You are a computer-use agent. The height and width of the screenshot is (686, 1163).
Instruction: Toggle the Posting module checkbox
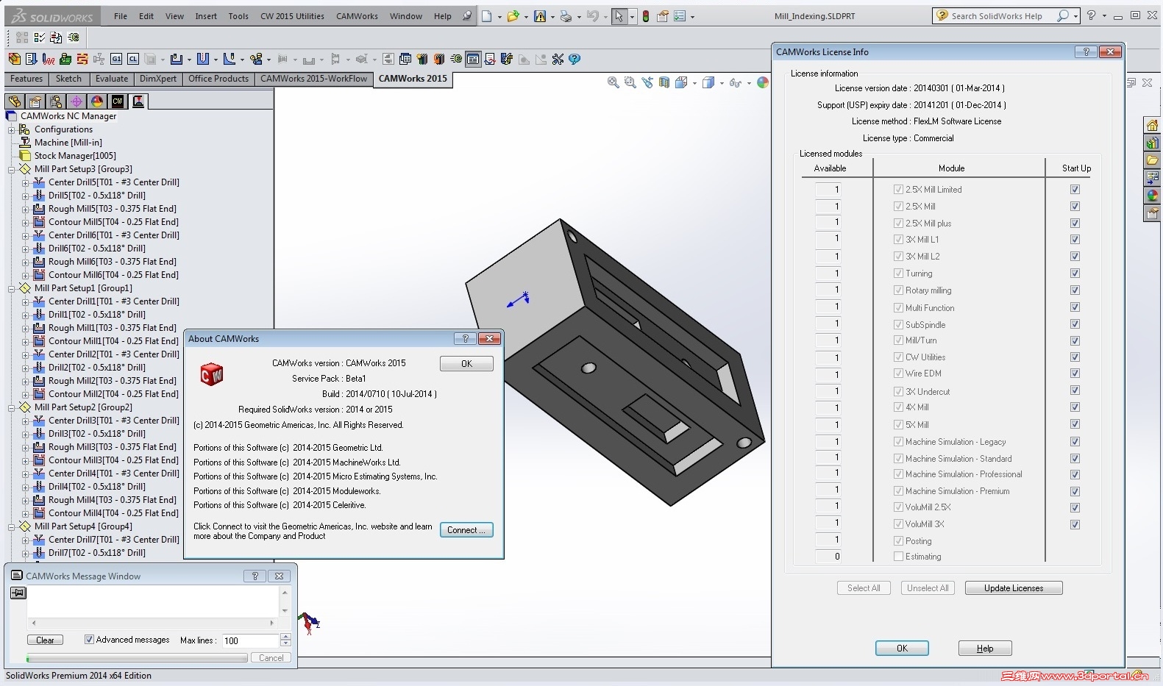(x=898, y=541)
